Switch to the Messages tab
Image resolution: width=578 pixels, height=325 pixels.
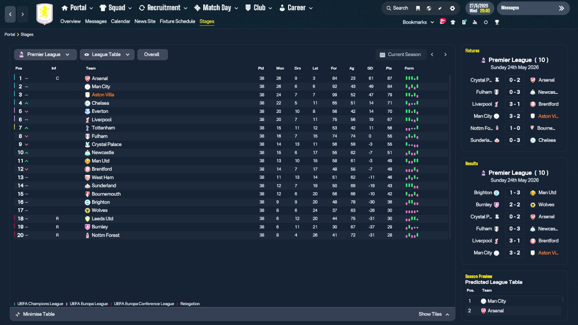click(x=96, y=22)
